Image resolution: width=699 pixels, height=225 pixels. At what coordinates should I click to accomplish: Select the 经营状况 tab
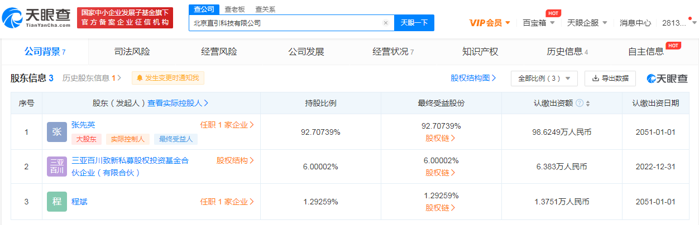pos(393,52)
